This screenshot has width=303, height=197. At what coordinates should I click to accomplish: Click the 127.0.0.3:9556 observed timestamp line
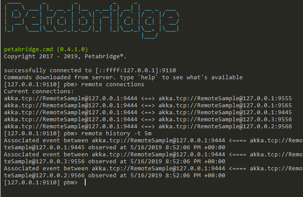pos(115,162)
